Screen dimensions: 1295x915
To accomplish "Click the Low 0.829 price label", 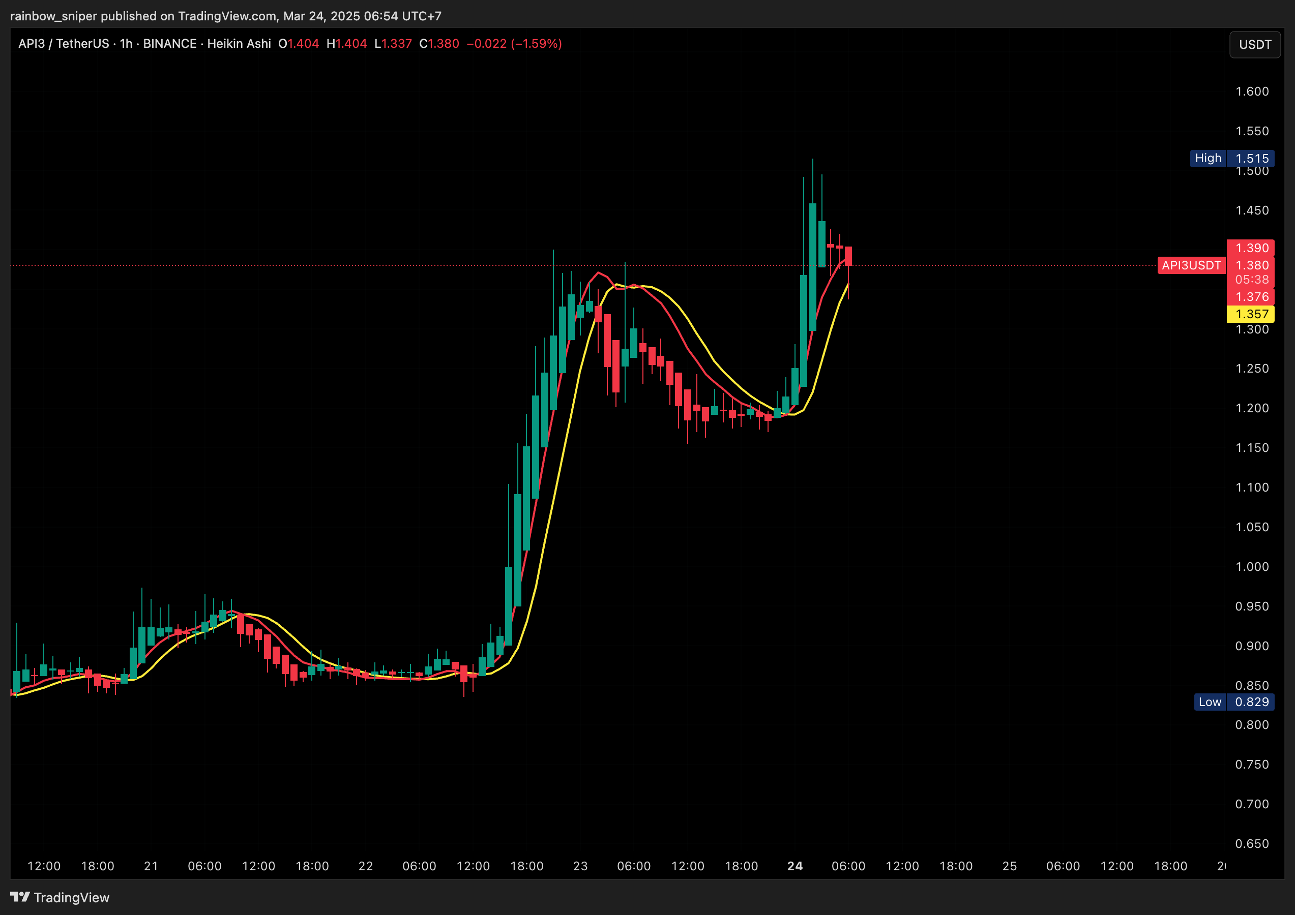I will [x=1234, y=702].
